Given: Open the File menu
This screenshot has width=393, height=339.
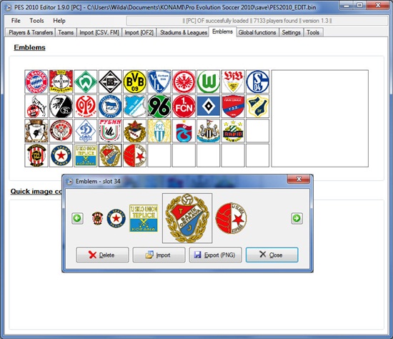Looking at the screenshot, I should (16, 21).
